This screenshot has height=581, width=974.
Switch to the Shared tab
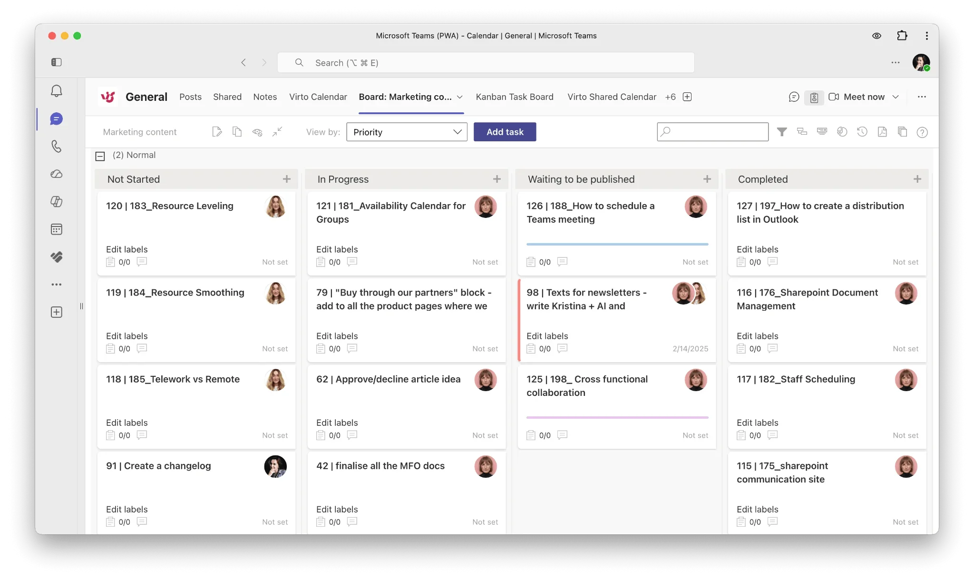click(x=227, y=97)
